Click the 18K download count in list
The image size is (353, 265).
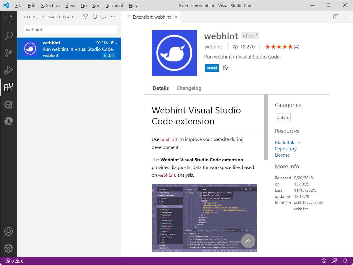(102, 42)
